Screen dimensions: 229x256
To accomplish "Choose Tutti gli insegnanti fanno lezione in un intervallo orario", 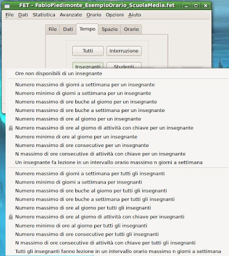I will [118, 251].
